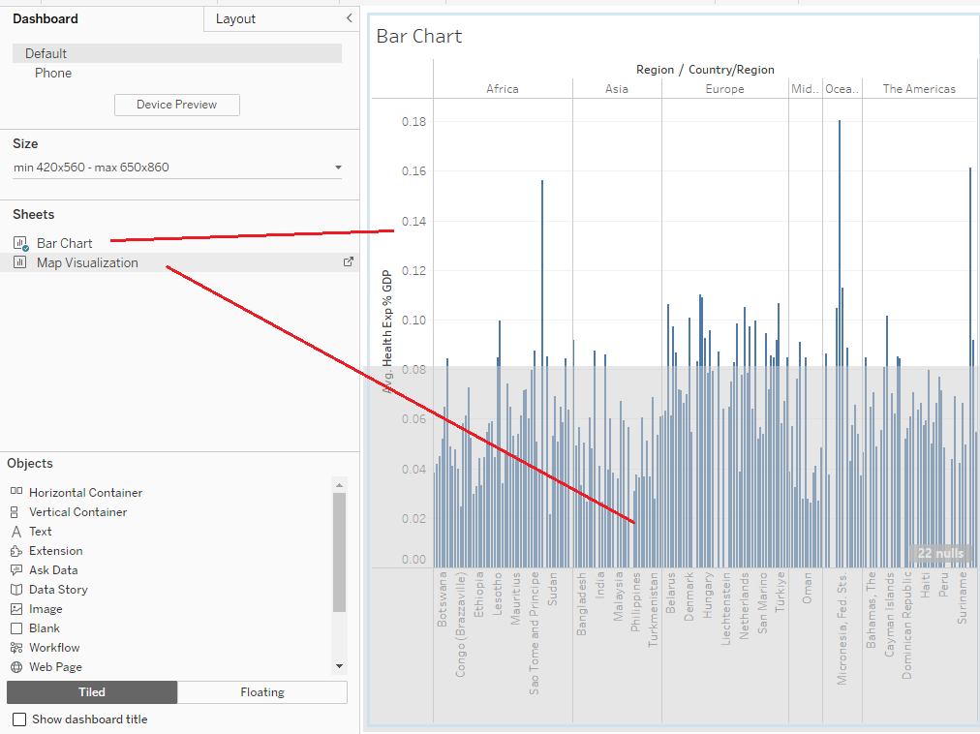Click the Extension object icon

(x=16, y=550)
